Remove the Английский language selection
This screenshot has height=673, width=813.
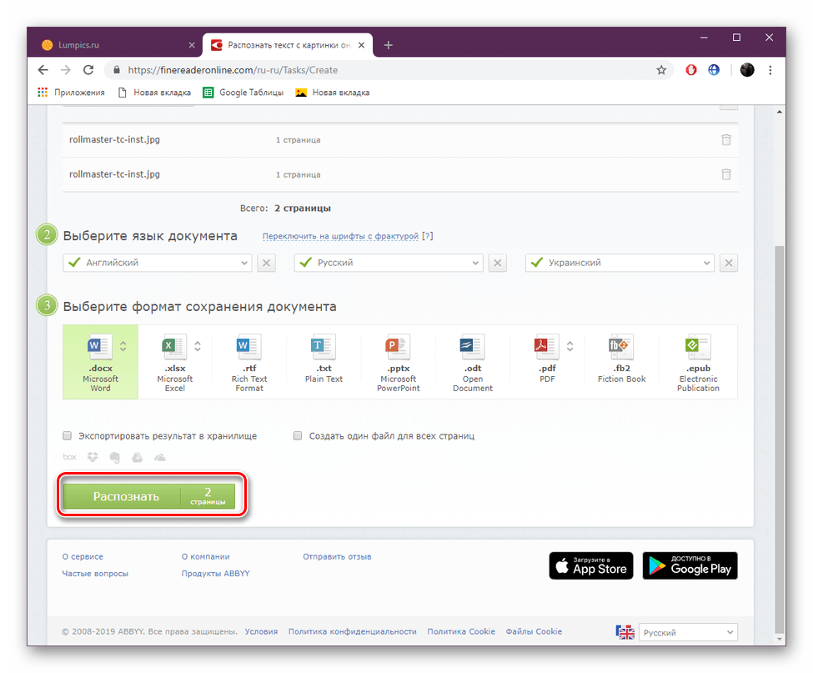[266, 263]
